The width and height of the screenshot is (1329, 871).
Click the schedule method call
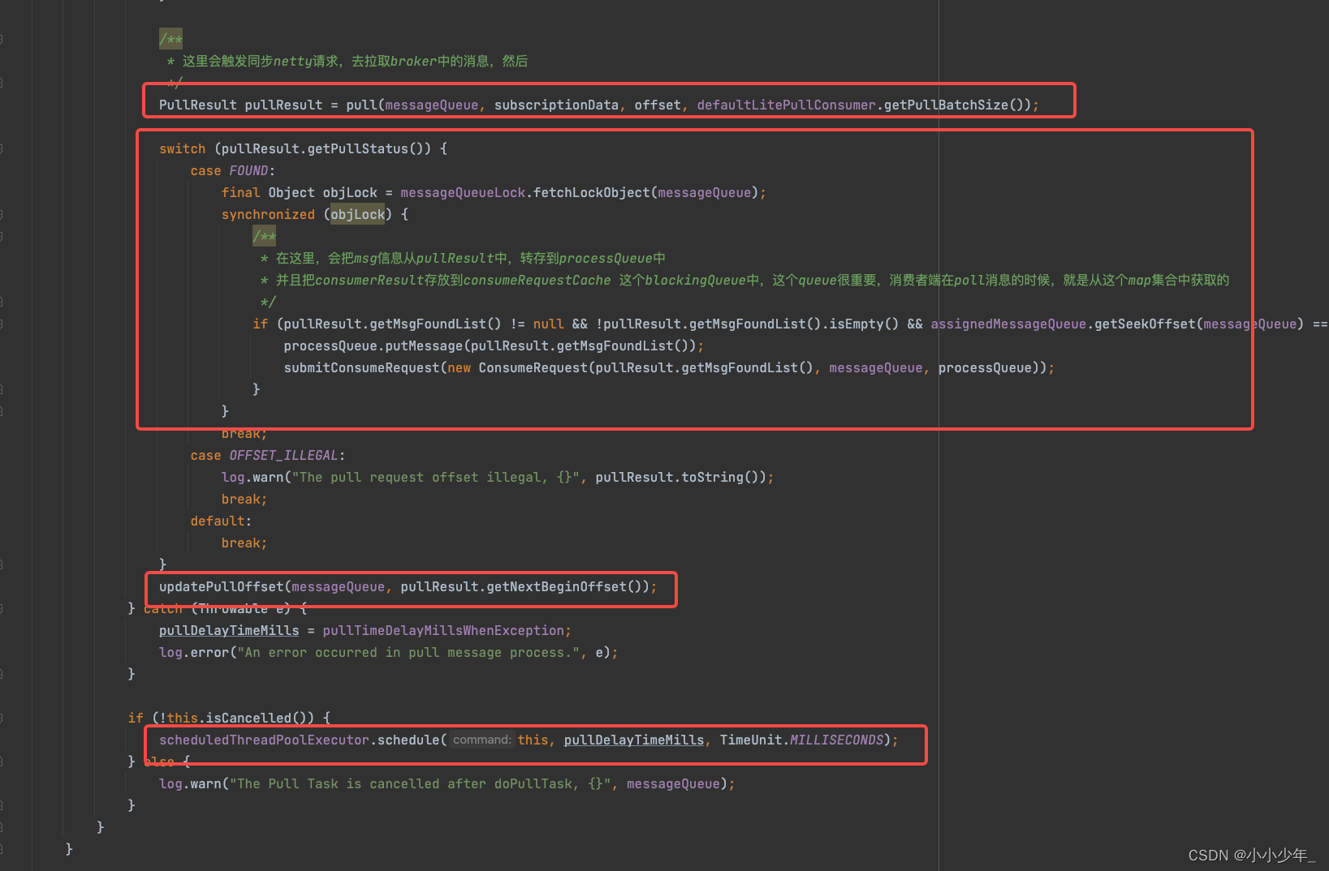pos(408,740)
